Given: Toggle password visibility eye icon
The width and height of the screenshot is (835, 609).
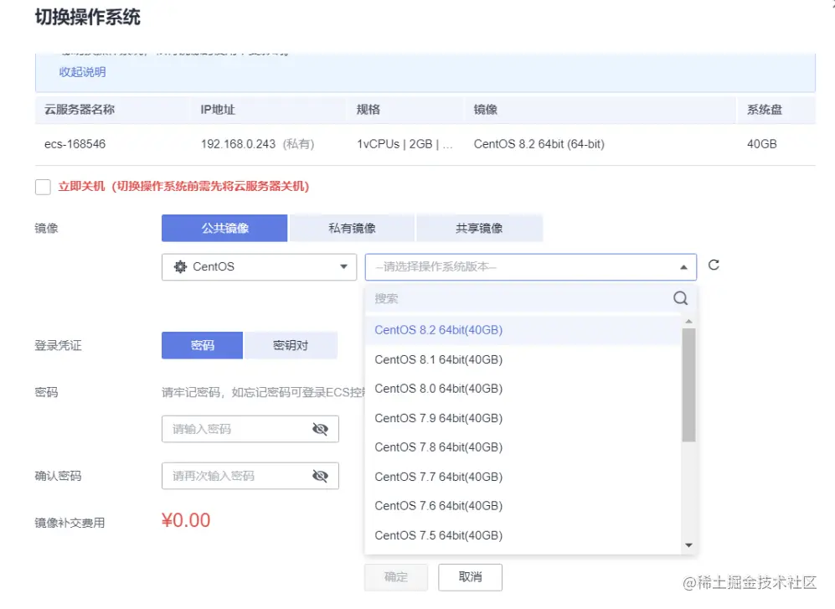Looking at the screenshot, I should click(322, 429).
